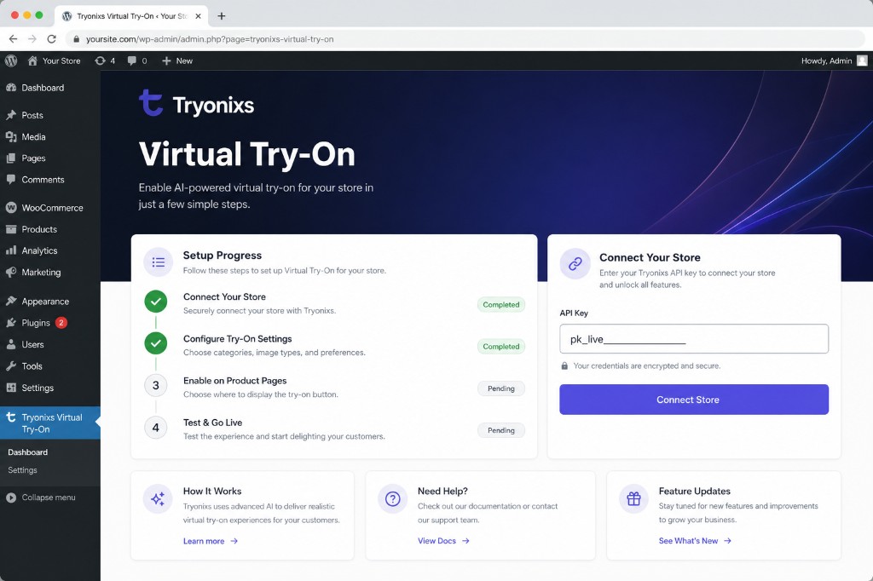The image size is (873, 581).
Task: Click the Marketing megaphone icon
Action: [11, 272]
